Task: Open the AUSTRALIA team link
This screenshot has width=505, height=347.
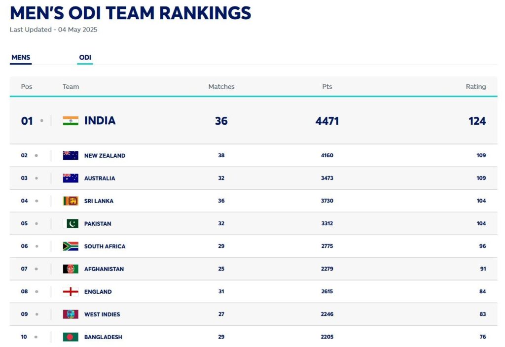Action: coord(100,178)
